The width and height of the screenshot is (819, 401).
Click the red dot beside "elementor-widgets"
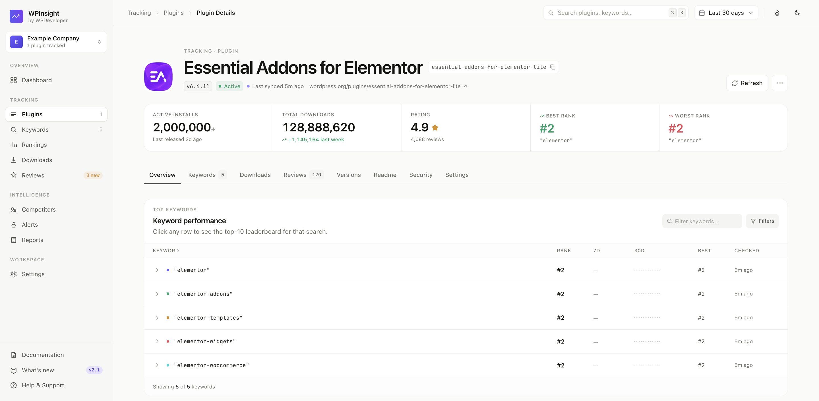168,341
